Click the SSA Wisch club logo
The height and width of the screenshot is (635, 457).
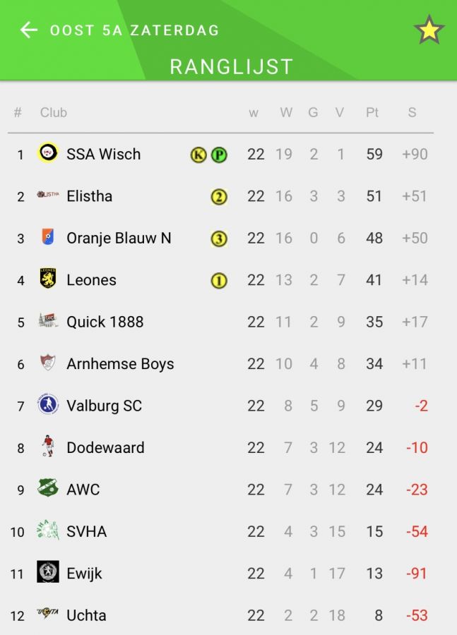48,152
